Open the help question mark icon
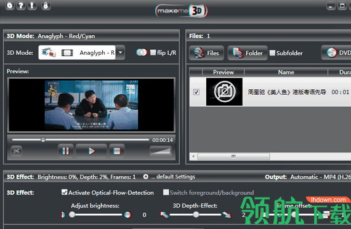351x229 pixels. tap(21, 6)
